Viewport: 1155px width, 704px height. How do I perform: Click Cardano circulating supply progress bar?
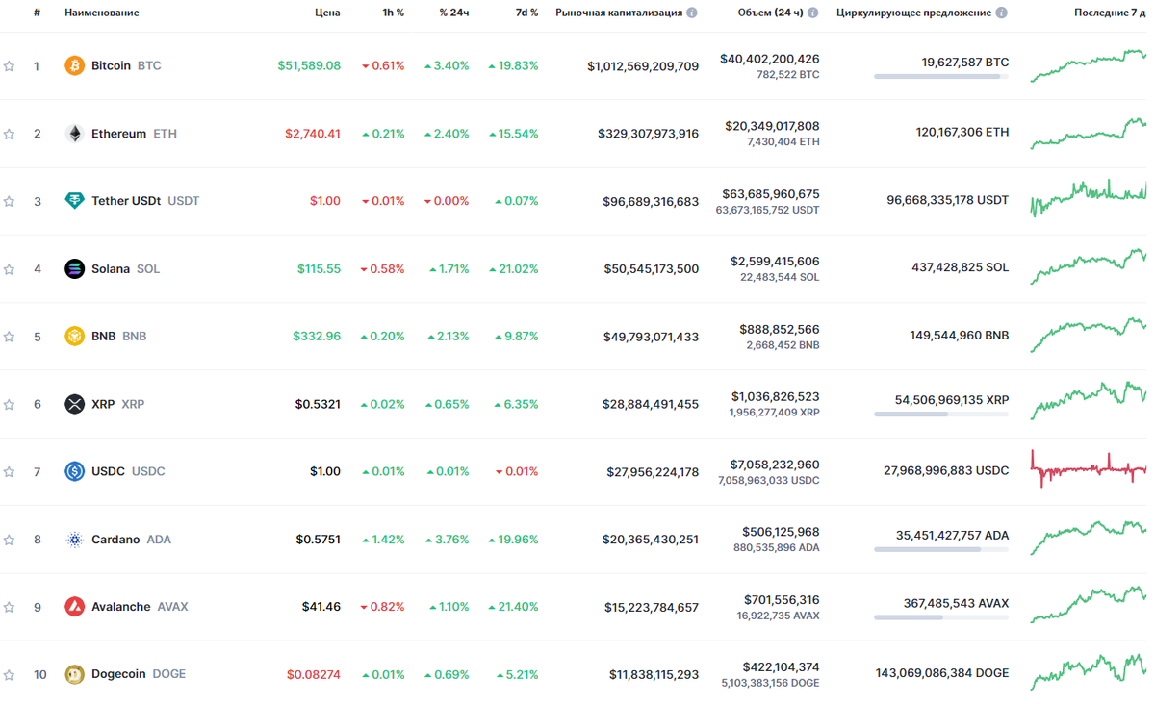941,549
